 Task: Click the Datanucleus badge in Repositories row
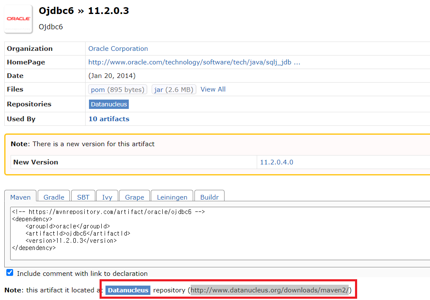click(109, 104)
